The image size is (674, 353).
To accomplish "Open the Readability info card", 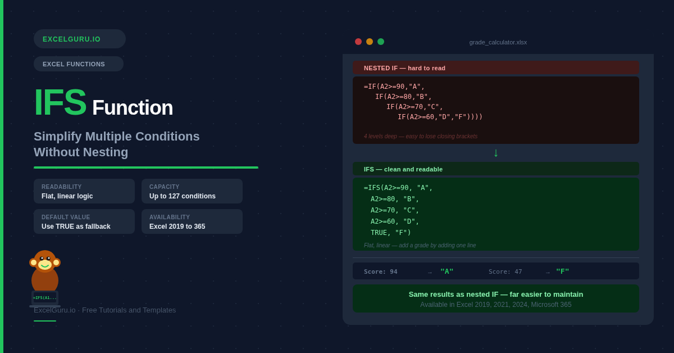I will pos(84,191).
